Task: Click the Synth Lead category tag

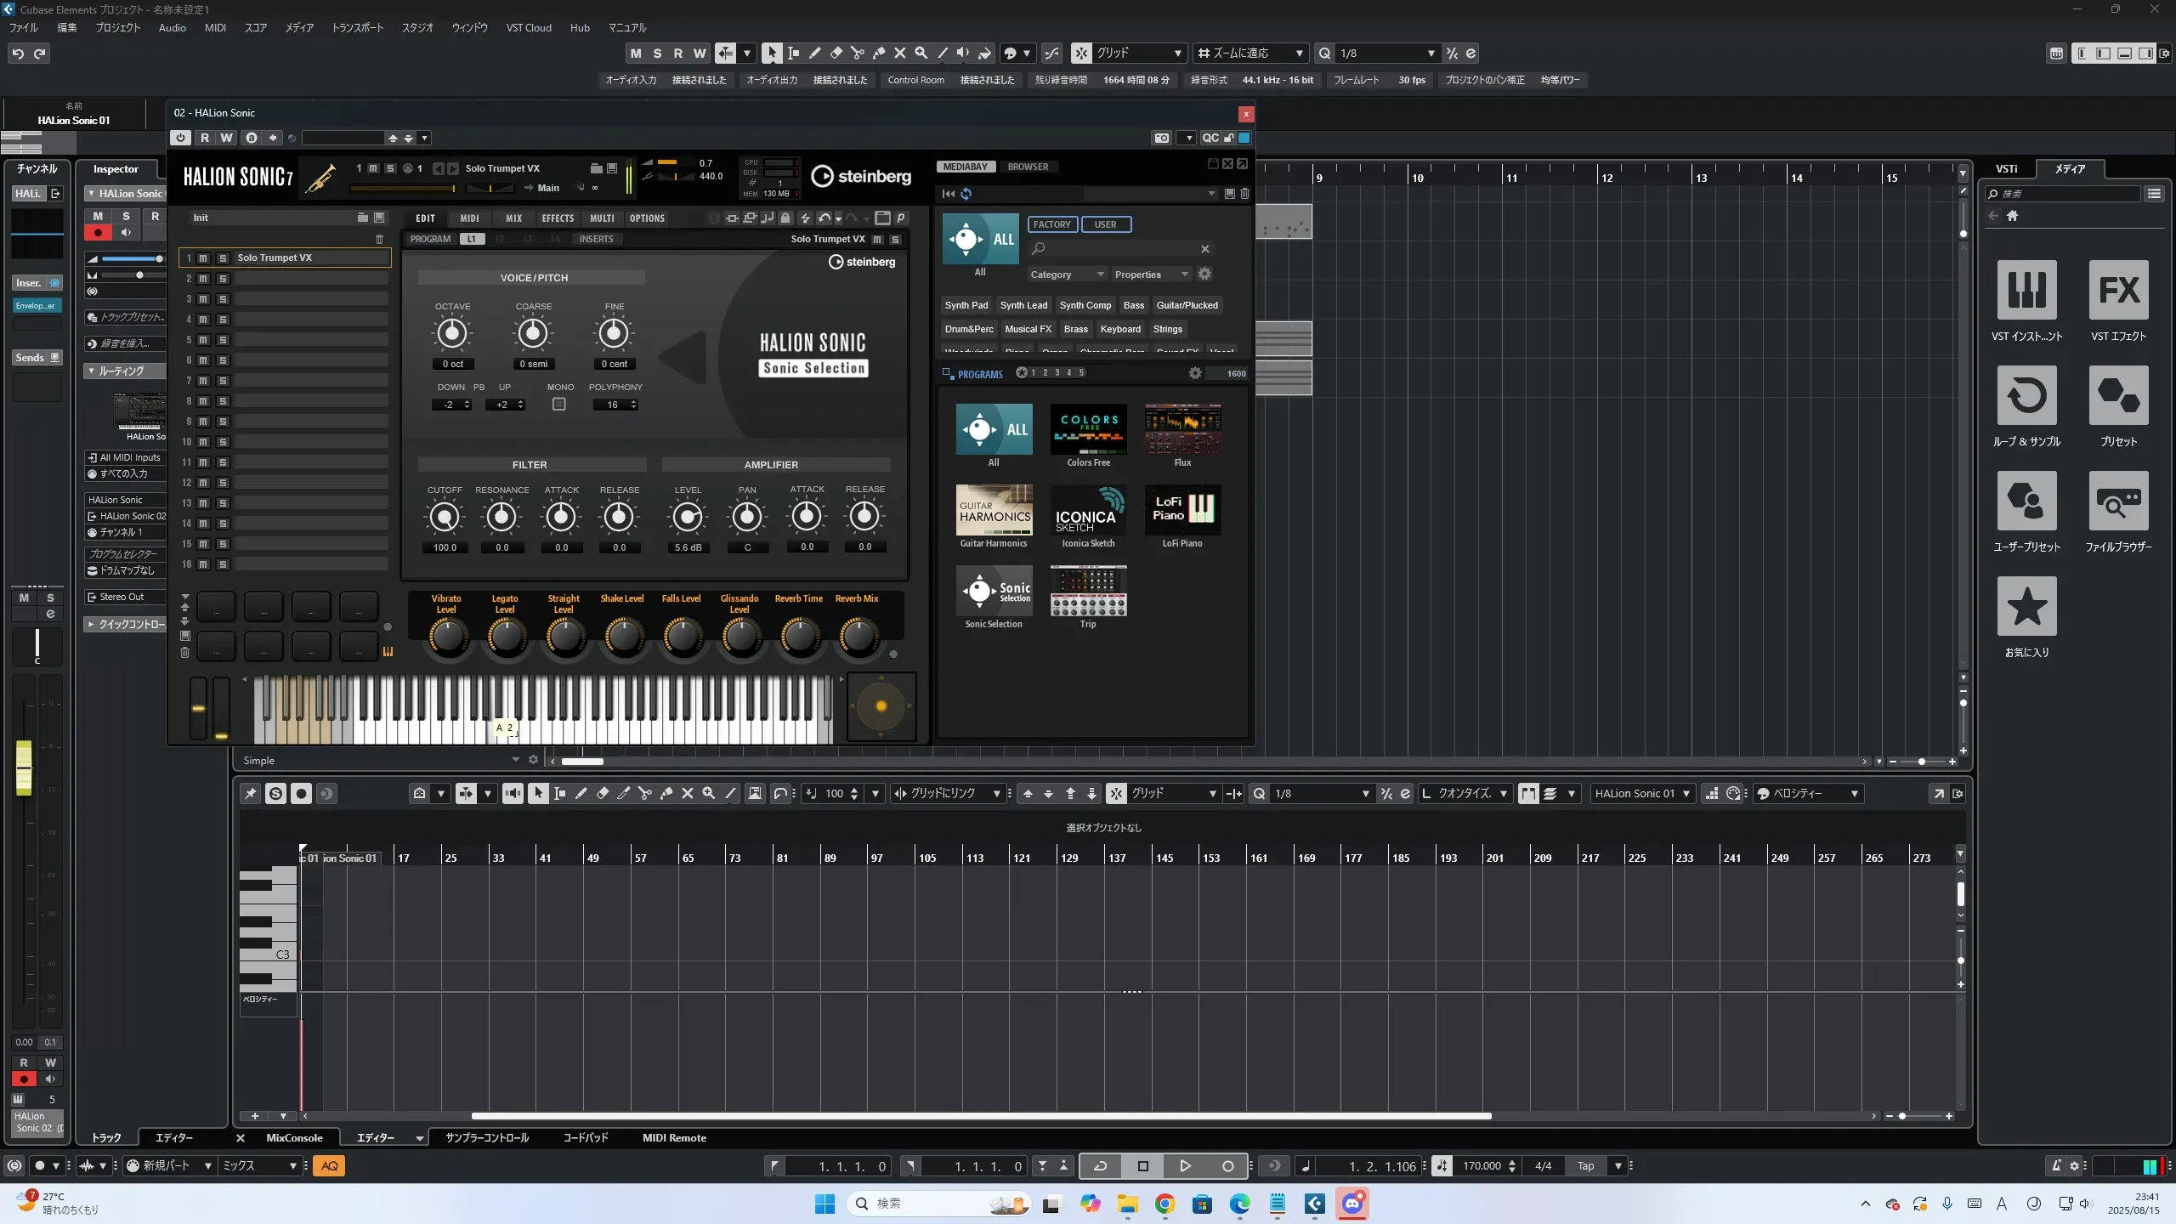Action: tap(1023, 305)
